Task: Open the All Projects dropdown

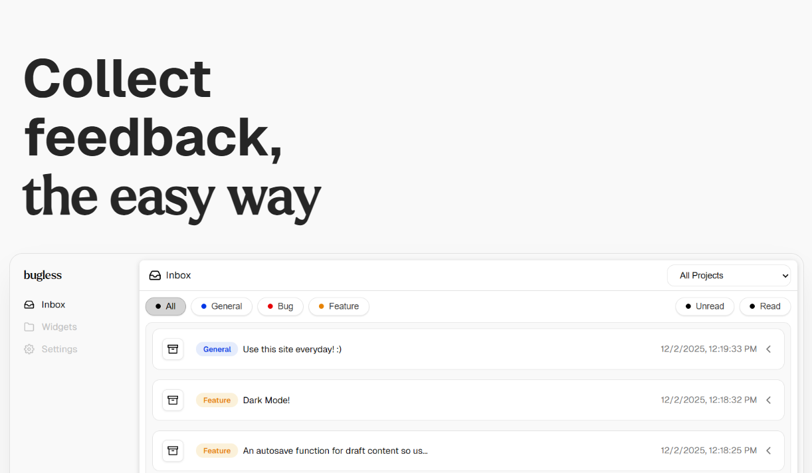Action: (729, 275)
